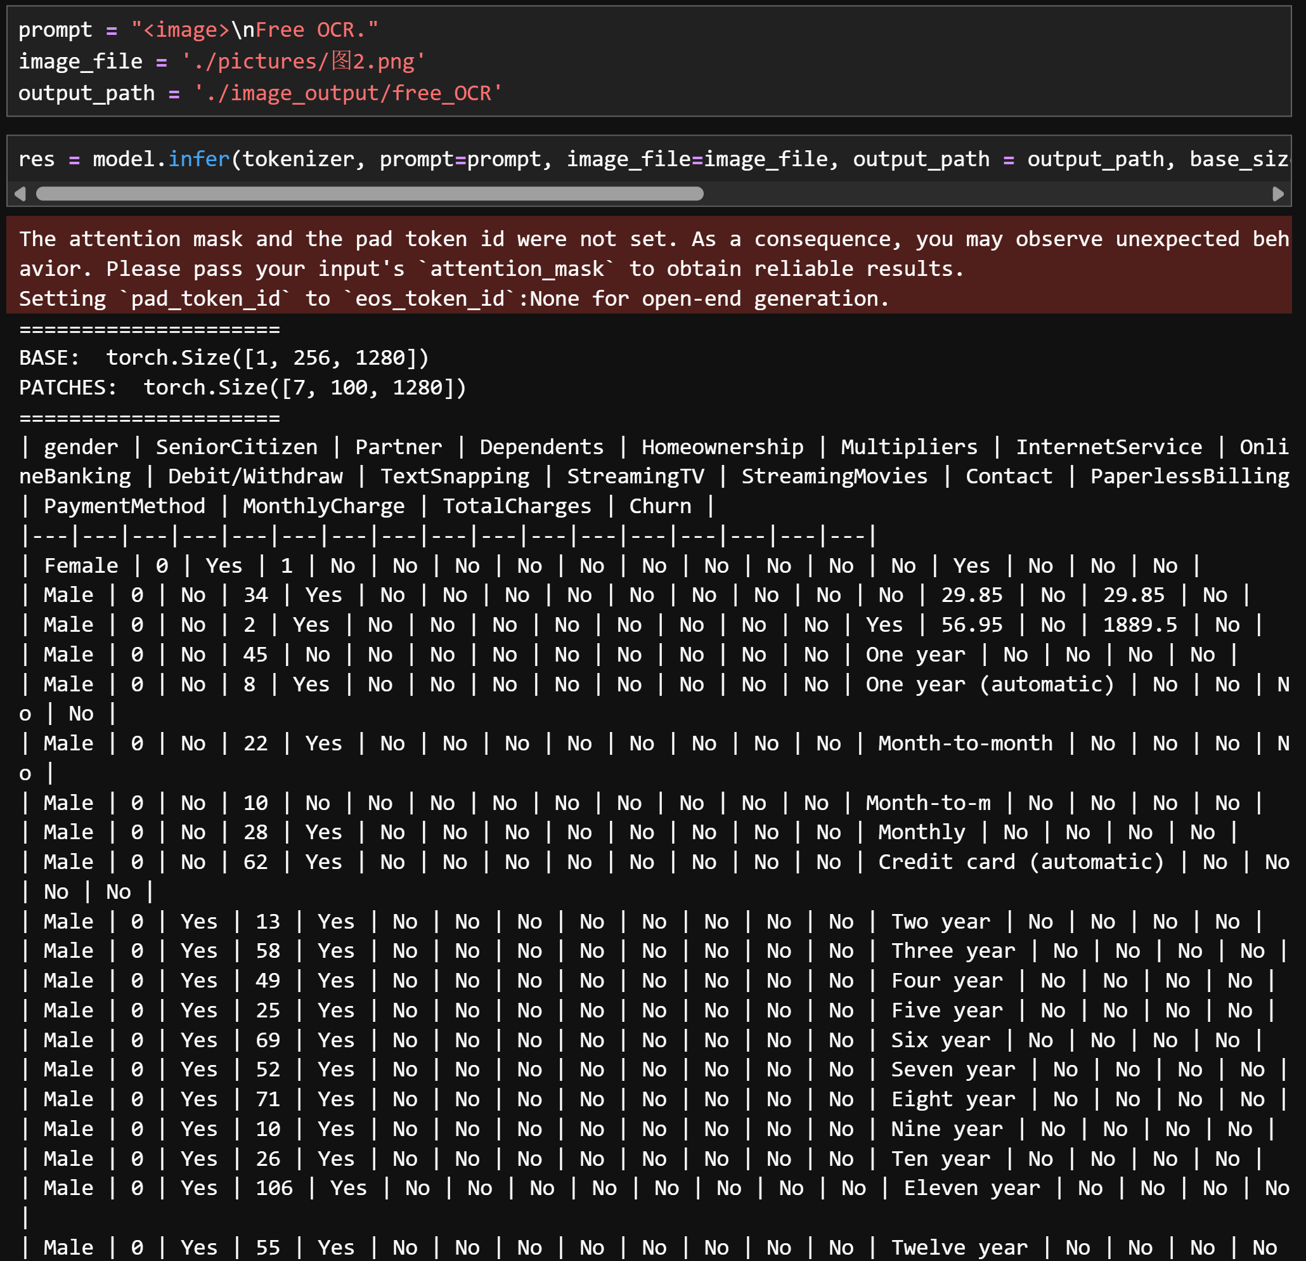Click the 'Month-to-month' text in output
Image resolution: width=1306 pixels, height=1261 pixels.
pos(965,743)
